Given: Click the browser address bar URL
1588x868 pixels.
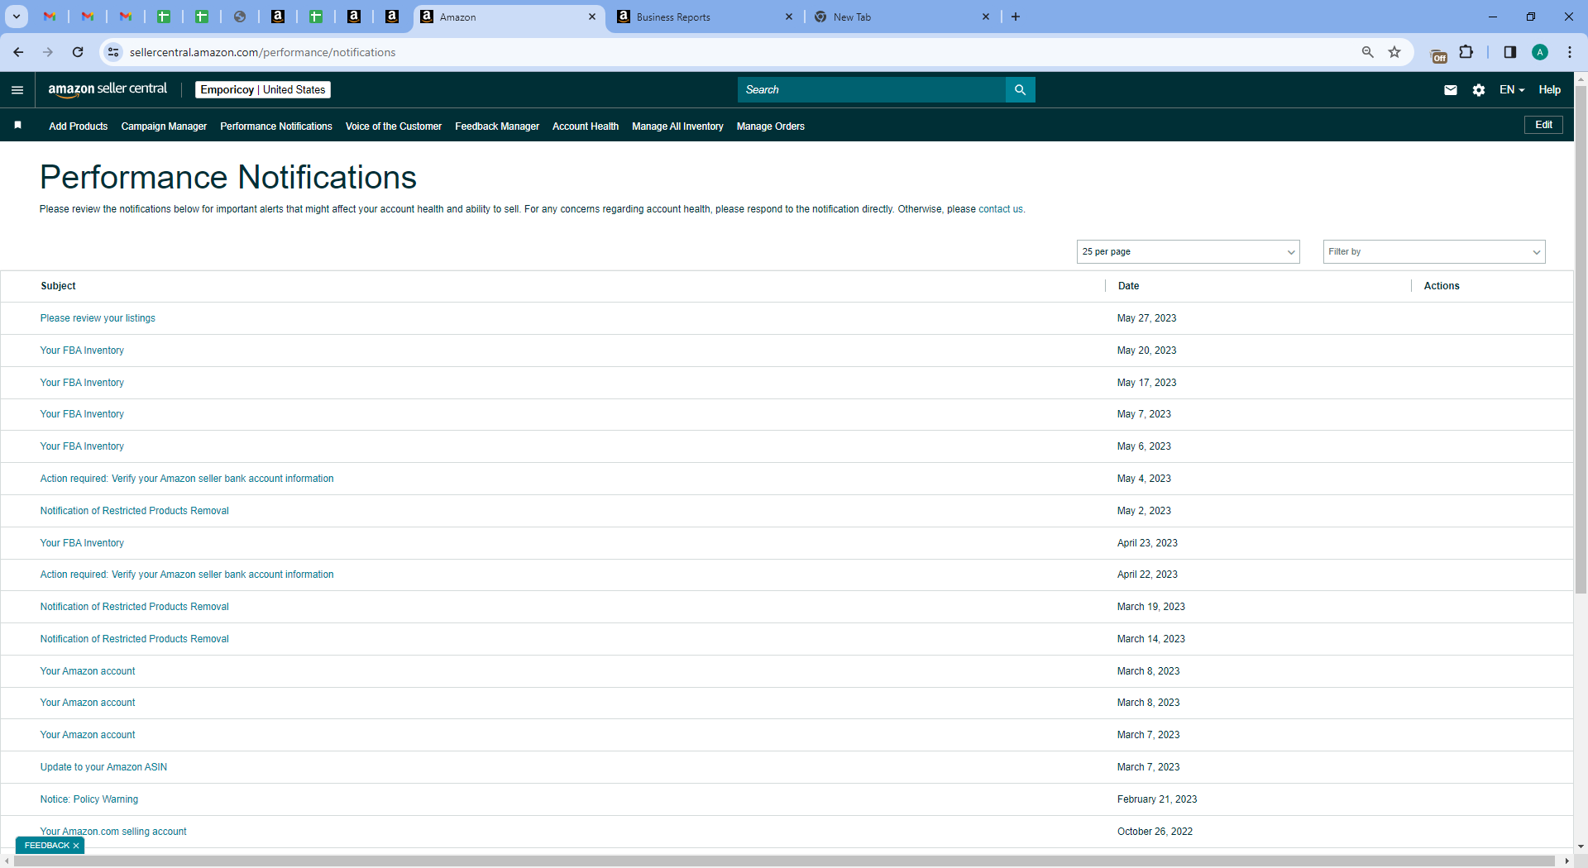Looking at the screenshot, I should [x=263, y=52].
